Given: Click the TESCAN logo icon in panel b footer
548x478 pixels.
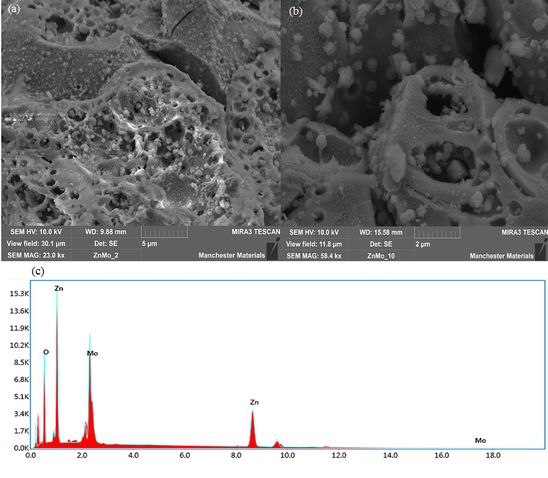Looking at the screenshot, I should pos(541,250).
